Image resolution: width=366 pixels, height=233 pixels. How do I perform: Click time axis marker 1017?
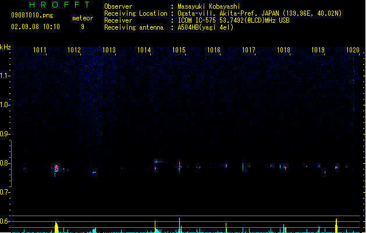point(248,50)
